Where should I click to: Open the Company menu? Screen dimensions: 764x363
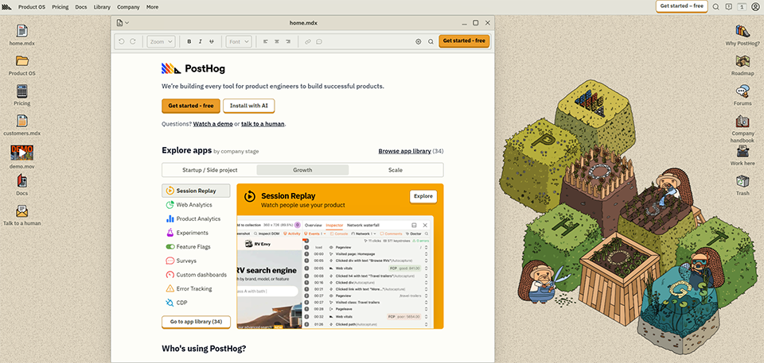(x=128, y=7)
